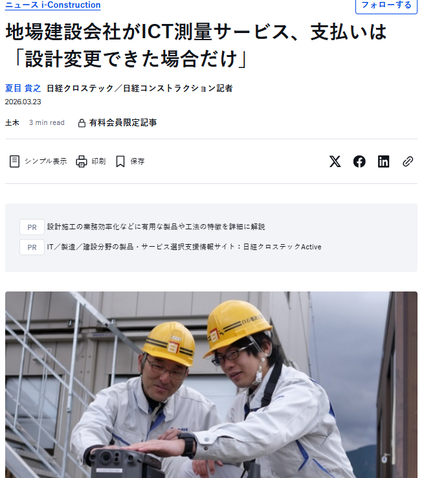The height and width of the screenshot is (478, 424).
Task: Click the 印刷 print label
Action: (98, 161)
